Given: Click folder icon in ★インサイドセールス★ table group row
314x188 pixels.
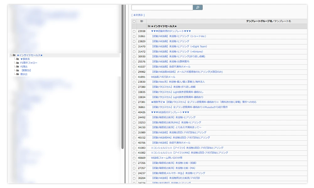Looking at the screenshot, I should pyautogui.click(x=149, y=26).
